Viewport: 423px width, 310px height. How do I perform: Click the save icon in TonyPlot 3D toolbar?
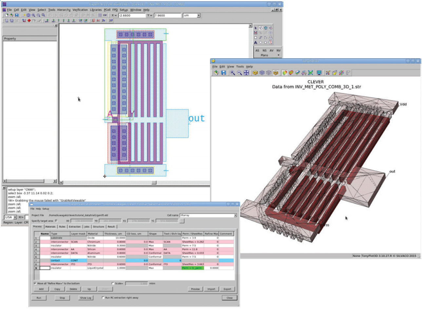coord(223,73)
